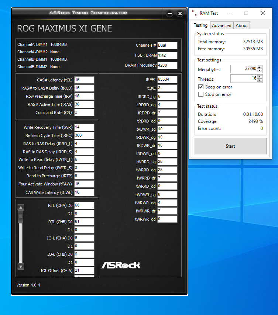Decrease Threads value with down arrow
Screen dimensions: 278x315
point(260,80)
